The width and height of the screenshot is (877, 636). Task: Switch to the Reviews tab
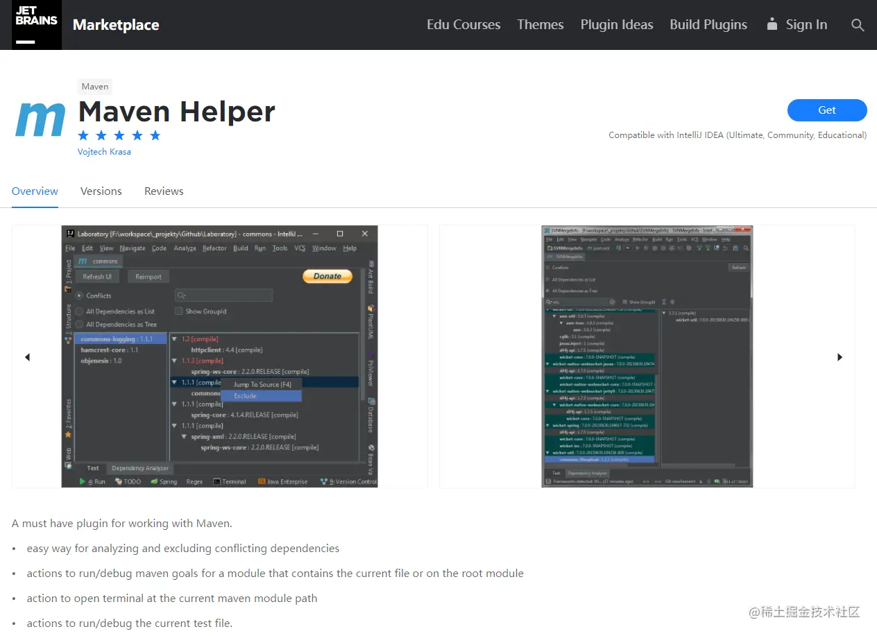(164, 191)
